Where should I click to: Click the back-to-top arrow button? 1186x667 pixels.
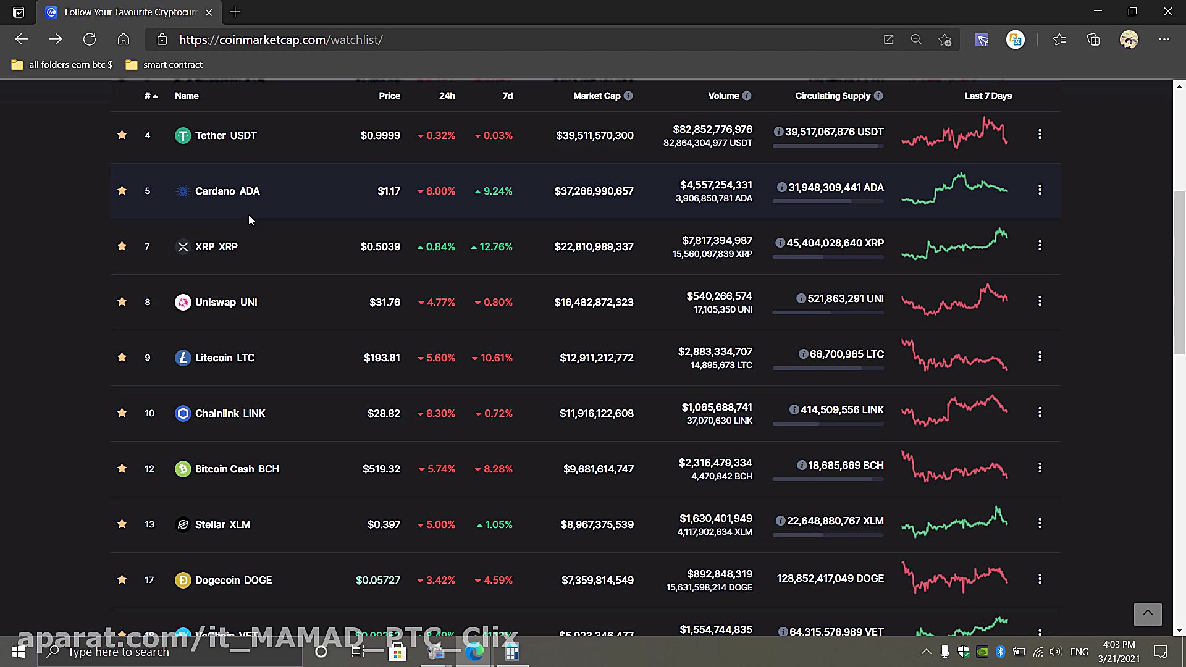[x=1148, y=614]
